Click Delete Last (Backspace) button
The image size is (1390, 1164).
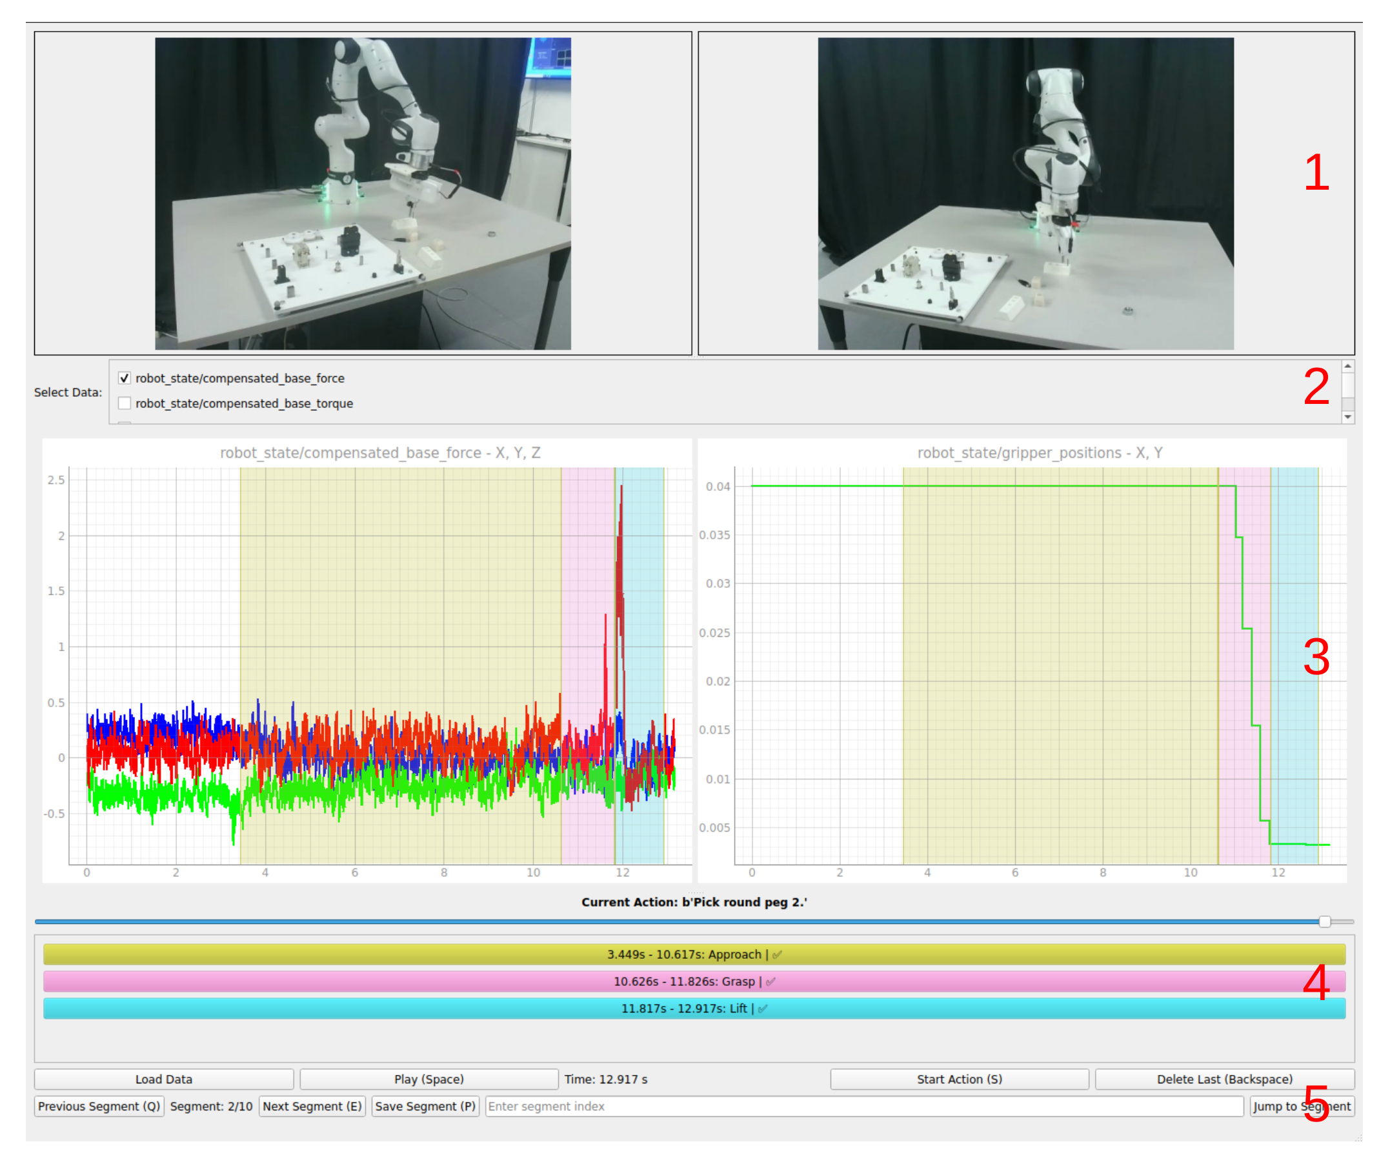tap(1224, 1079)
